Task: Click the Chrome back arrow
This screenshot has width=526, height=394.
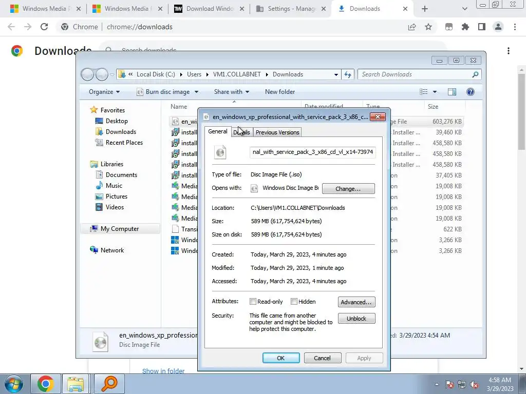Action: [11, 27]
